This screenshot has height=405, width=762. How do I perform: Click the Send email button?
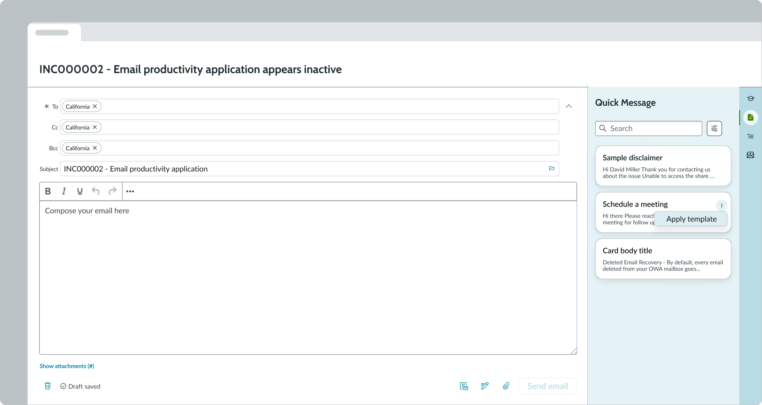click(x=548, y=386)
